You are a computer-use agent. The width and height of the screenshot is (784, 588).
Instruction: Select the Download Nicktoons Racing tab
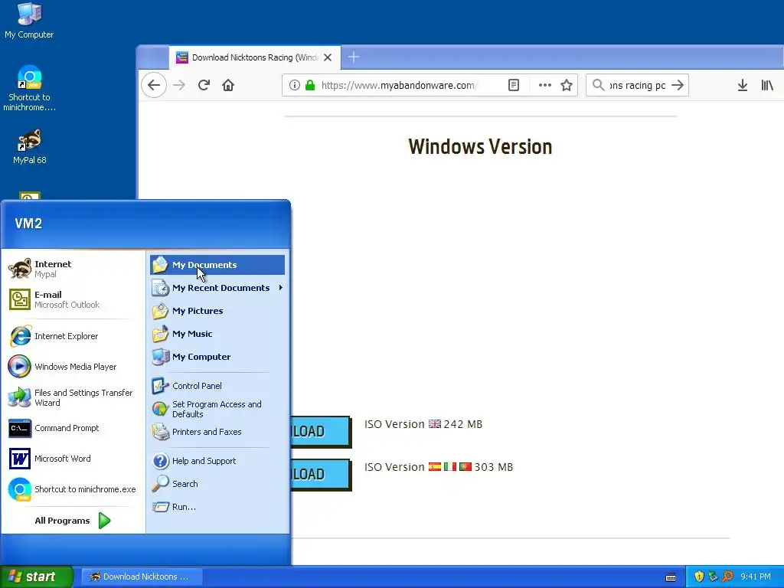255,57
